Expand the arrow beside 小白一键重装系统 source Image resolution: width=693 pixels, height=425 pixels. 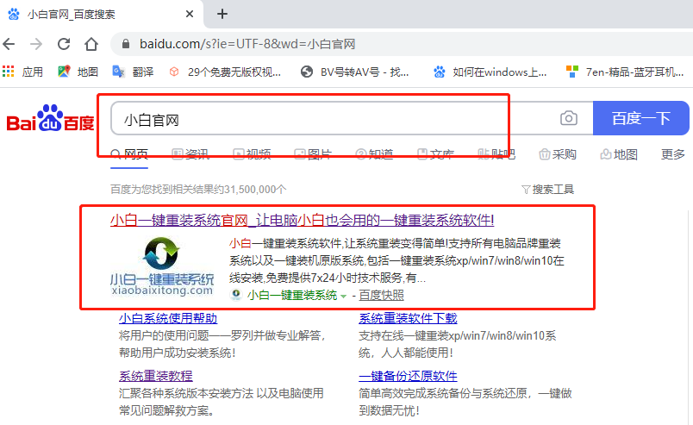pyautogui.click(x=343, y=296)
